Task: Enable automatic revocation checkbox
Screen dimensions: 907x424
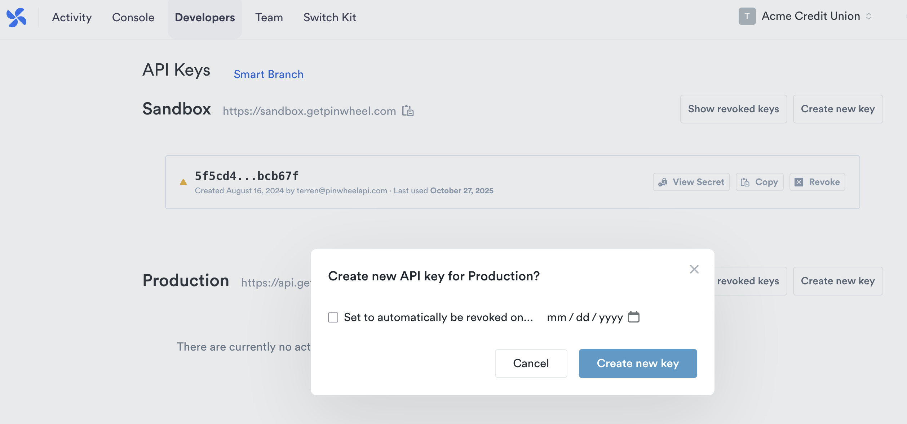Action: (x=333, y=317)
